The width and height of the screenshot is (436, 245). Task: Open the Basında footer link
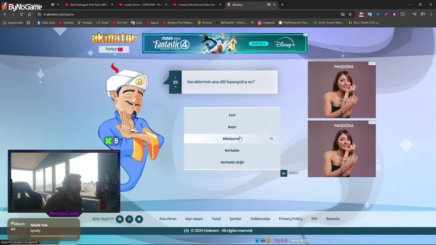(333, 219)
